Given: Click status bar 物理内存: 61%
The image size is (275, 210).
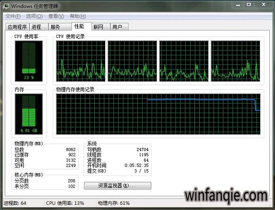Looking at the screenshot, I should click(x=114, y=203).
